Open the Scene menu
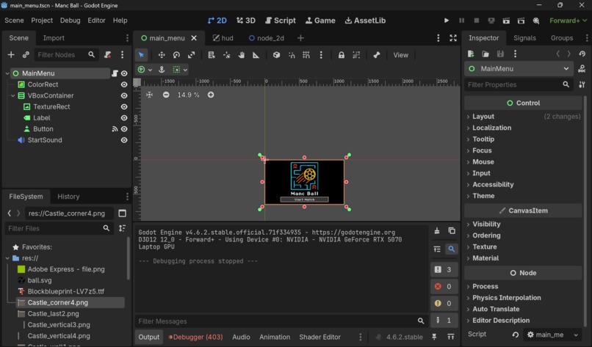592x347 pixels. tap(14, 21)
